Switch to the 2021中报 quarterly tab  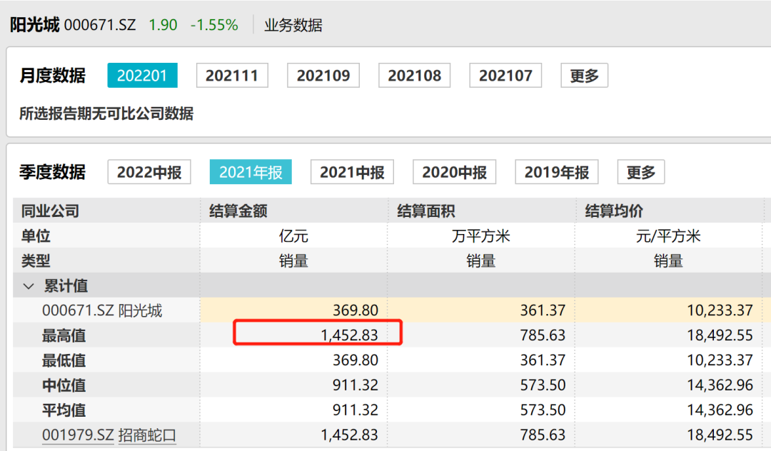tap(351, 171)
